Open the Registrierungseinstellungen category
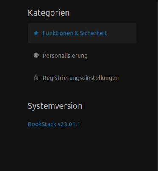 click(x=82, y=78)
